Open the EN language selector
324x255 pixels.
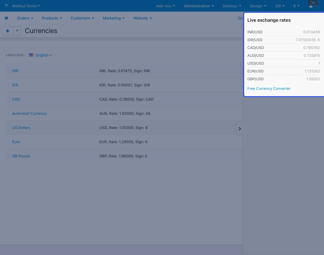(x=280, y=6)
